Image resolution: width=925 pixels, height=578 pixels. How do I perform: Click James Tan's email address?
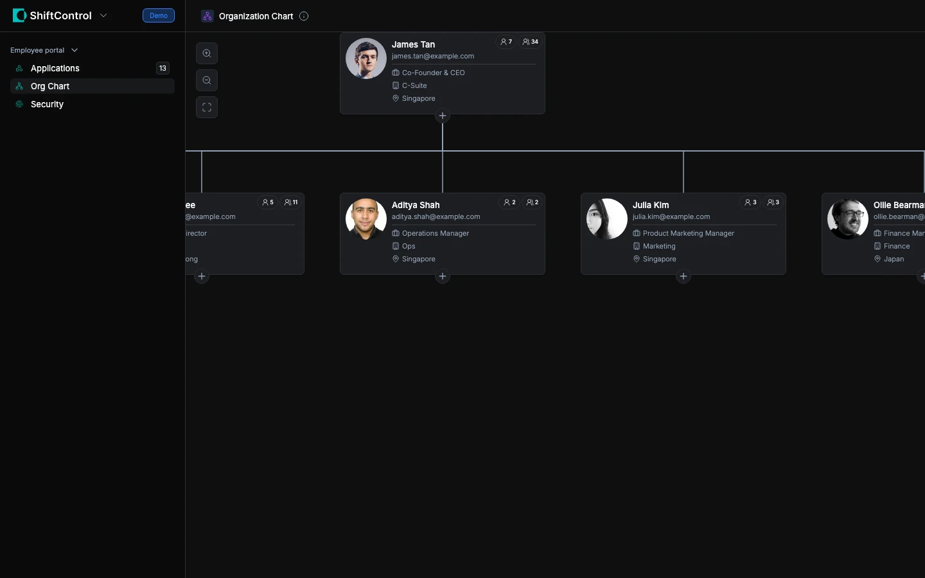433,56
